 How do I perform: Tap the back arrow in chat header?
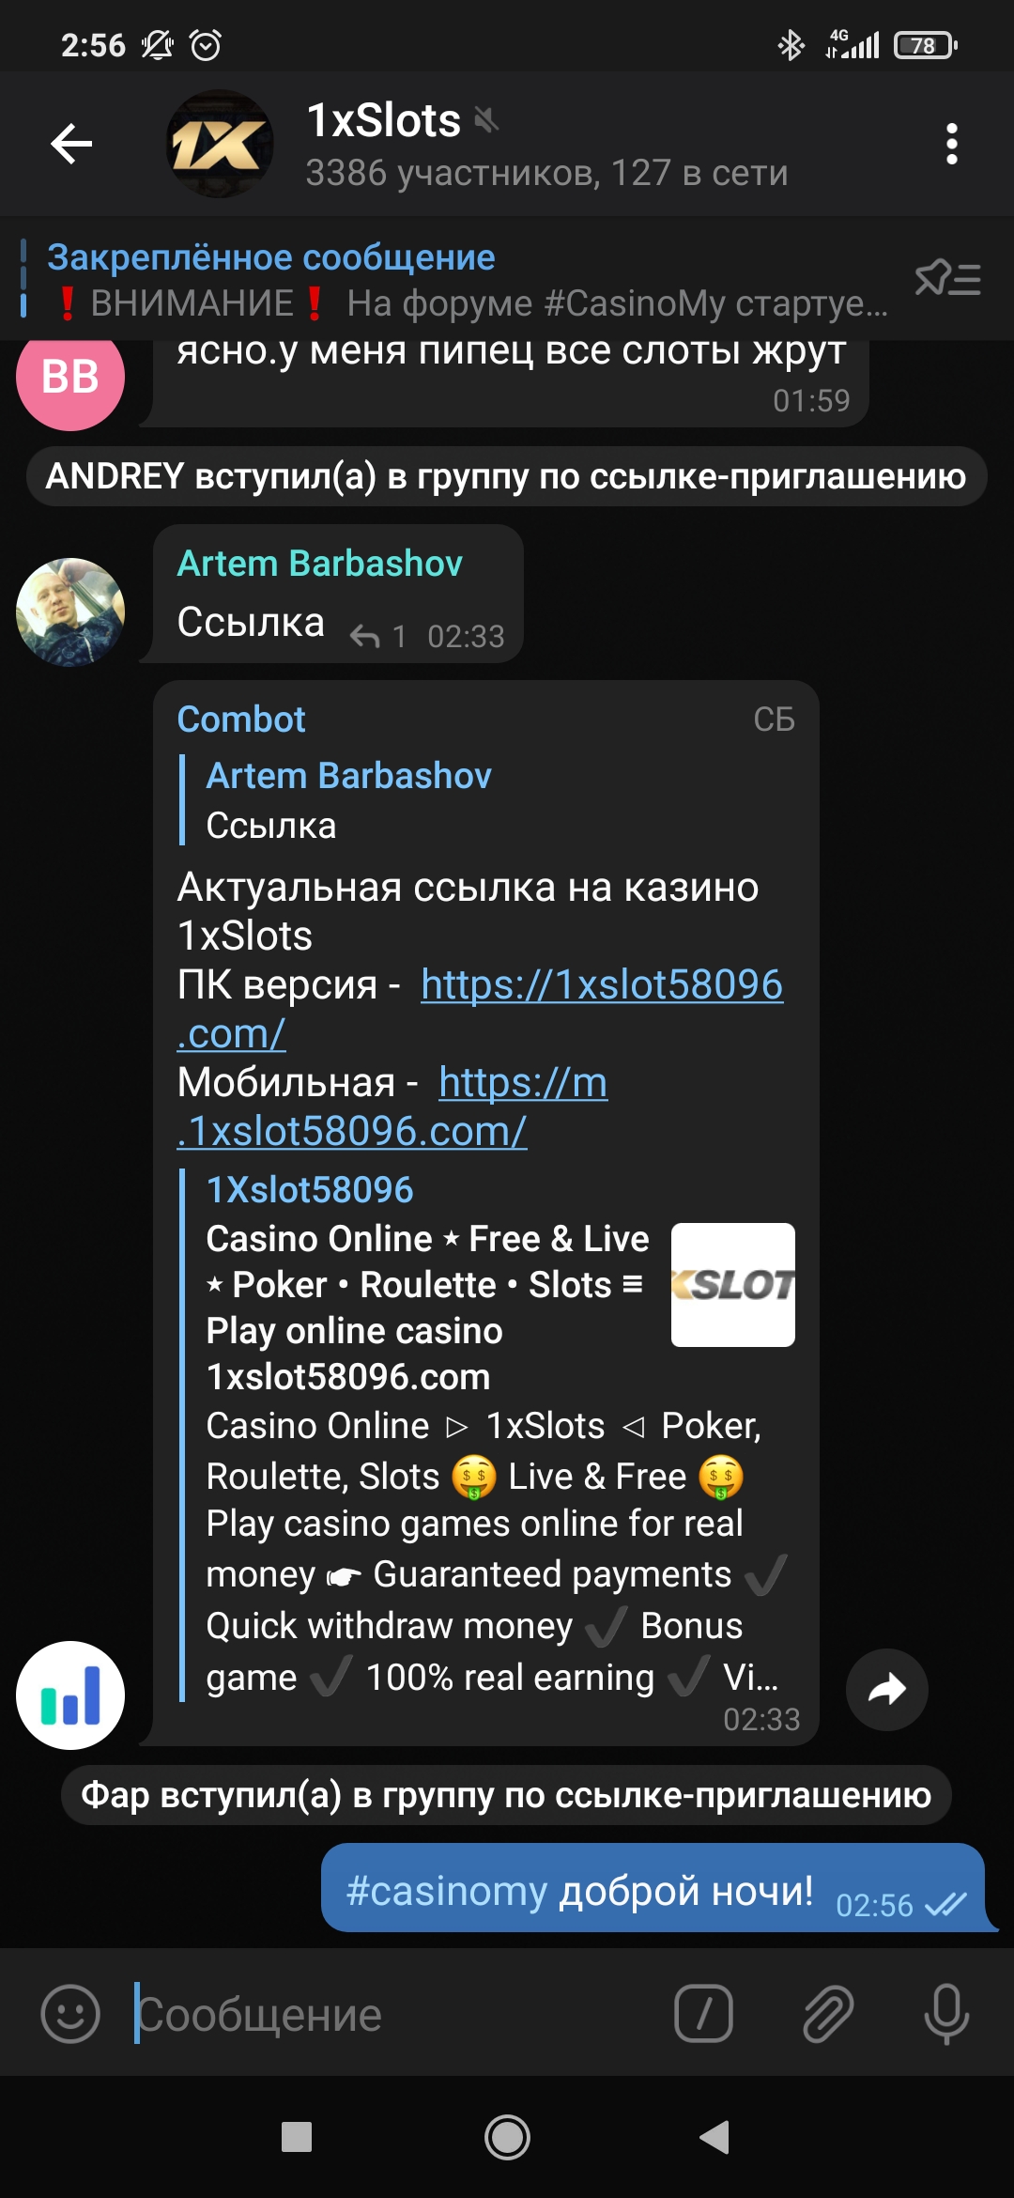coord(71,144)
